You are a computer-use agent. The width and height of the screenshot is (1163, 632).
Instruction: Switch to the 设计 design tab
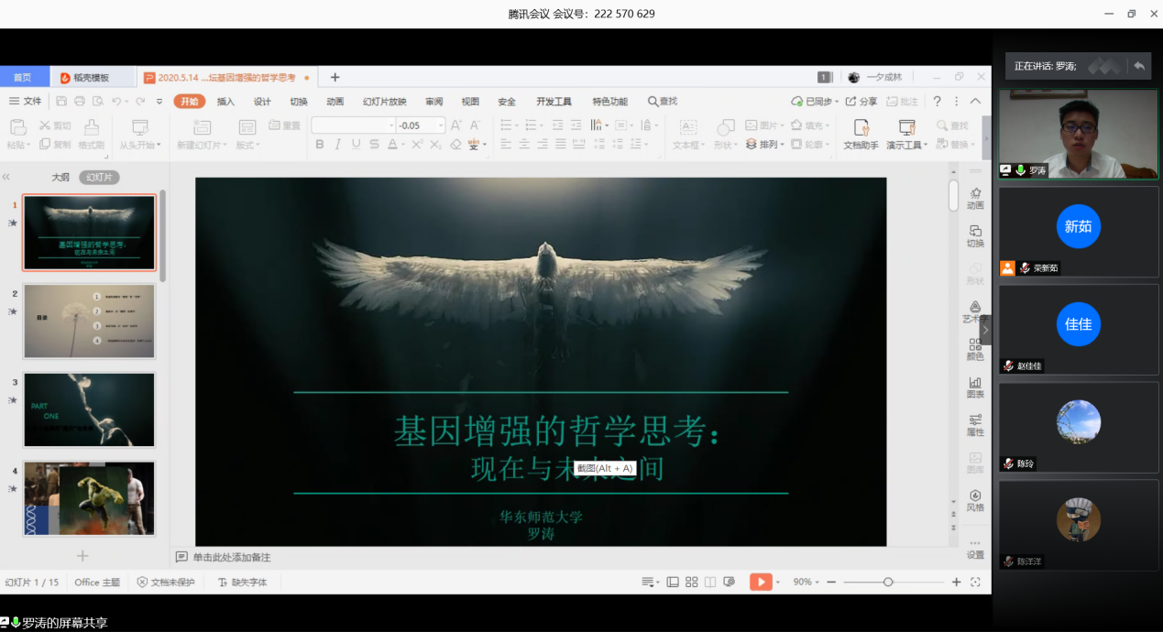tap(262, 102)
